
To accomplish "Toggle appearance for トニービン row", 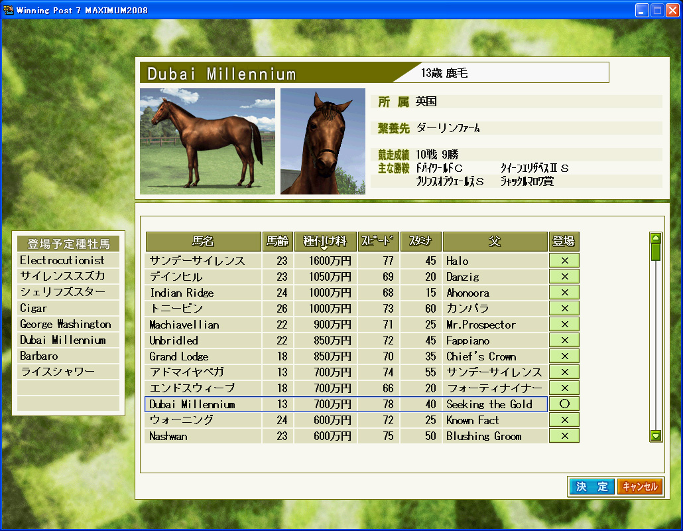I will [564, 308].
